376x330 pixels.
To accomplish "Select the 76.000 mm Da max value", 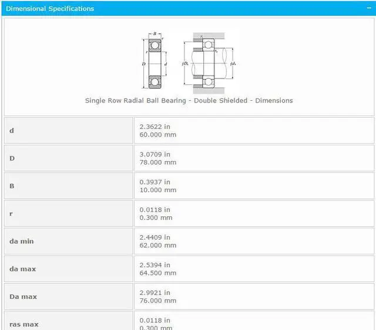I will click(x=157, y=301).
